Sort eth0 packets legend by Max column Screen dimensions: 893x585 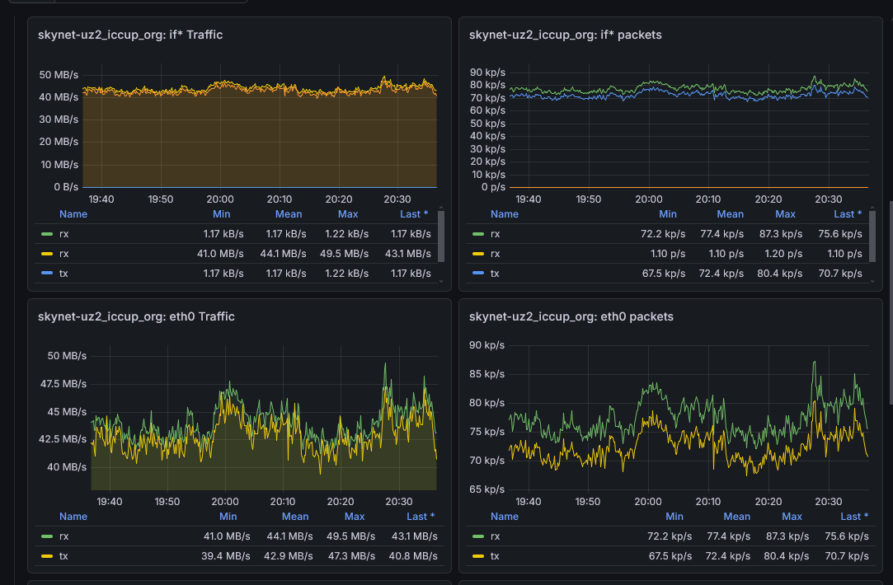pyautogui.click(x=792, y=516)
